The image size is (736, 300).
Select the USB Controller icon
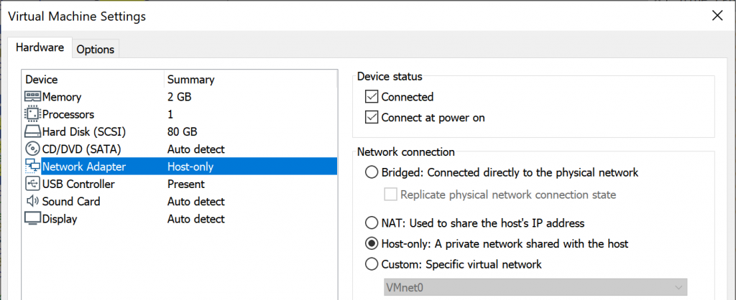click(x=33, y=184)
